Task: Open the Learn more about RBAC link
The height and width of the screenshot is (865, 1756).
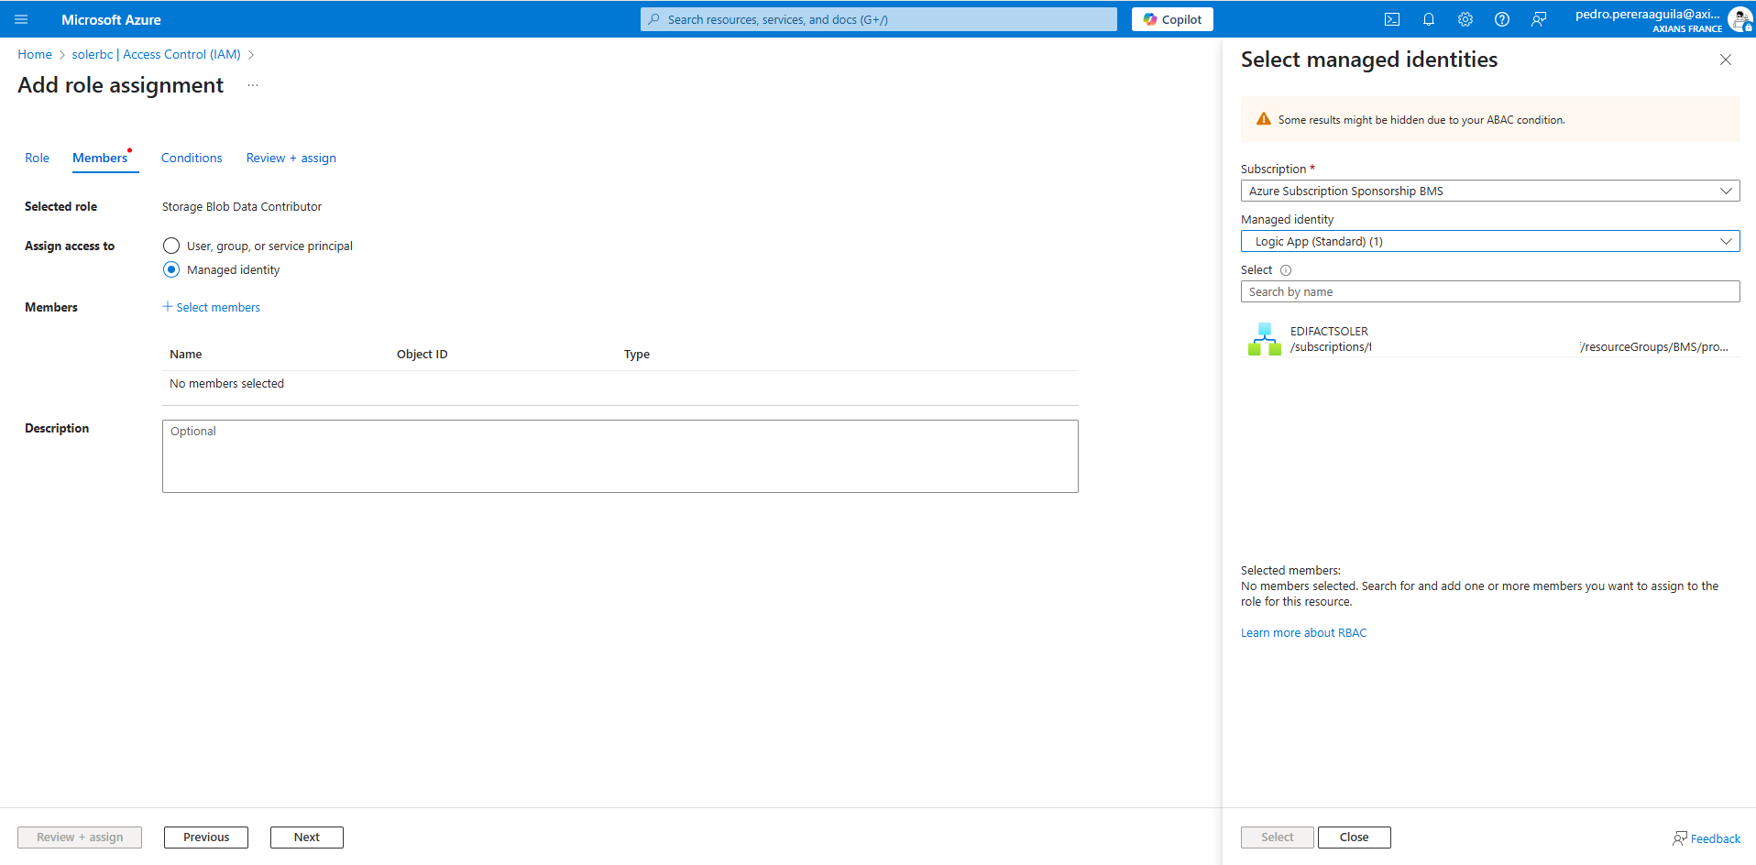Action: [1303, 632]
